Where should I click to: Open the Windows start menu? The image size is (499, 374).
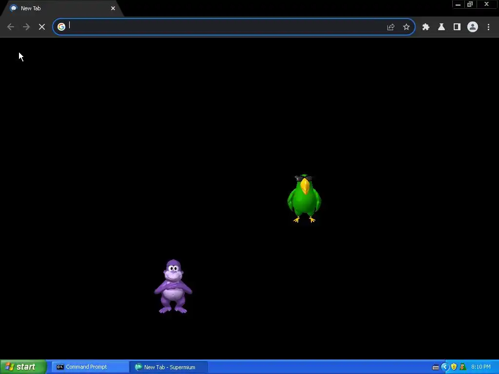(23, 367)
